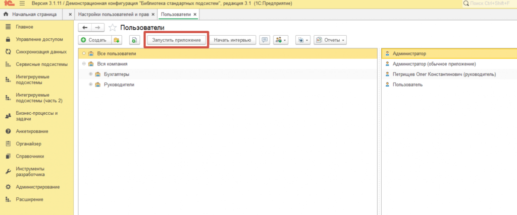Click the user icon beside Пользователь
The height and width of the screenshot is (215, 517).
387,85
